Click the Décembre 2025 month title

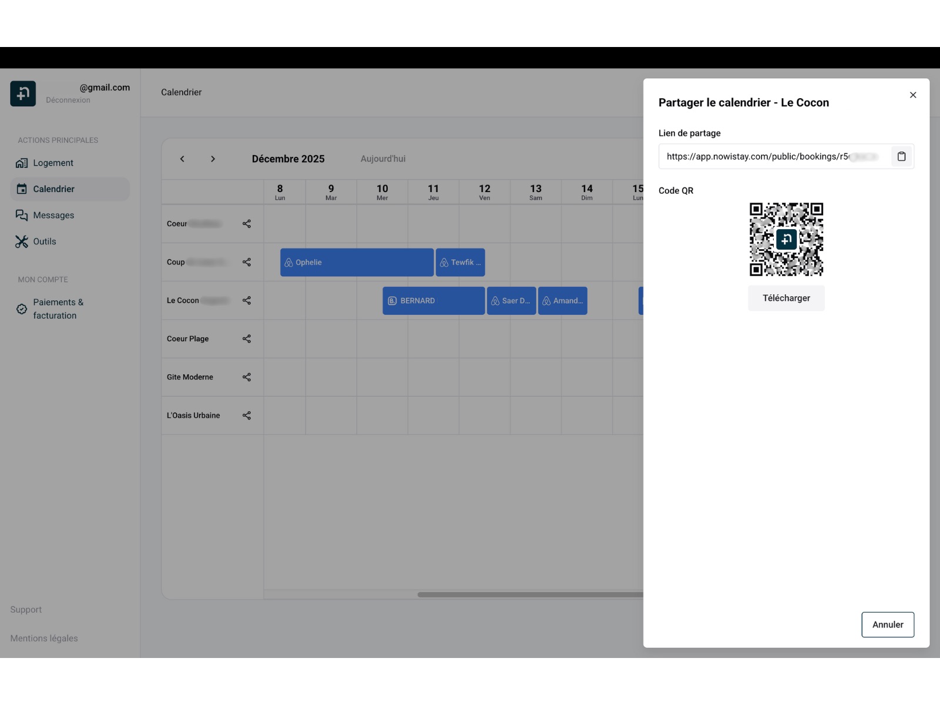[x=288, y=159]
